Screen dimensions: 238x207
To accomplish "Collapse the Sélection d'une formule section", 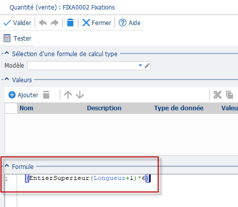I will tap(7, 53).
